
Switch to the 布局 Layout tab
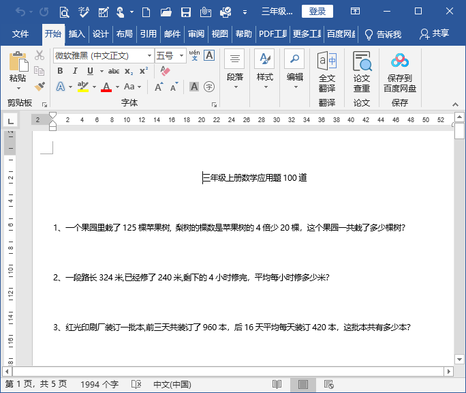[124, 34]
